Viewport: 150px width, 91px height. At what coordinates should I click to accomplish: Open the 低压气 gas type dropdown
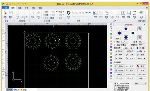pos(141,58)
